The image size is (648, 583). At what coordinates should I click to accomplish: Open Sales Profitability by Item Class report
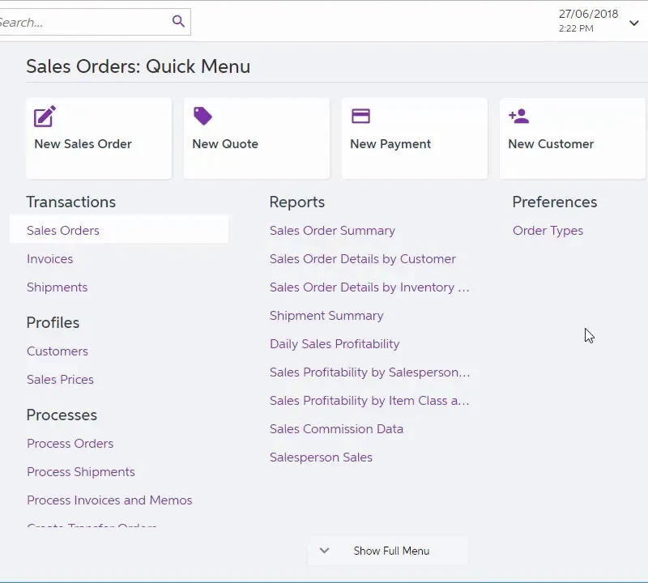click(369, 400)
